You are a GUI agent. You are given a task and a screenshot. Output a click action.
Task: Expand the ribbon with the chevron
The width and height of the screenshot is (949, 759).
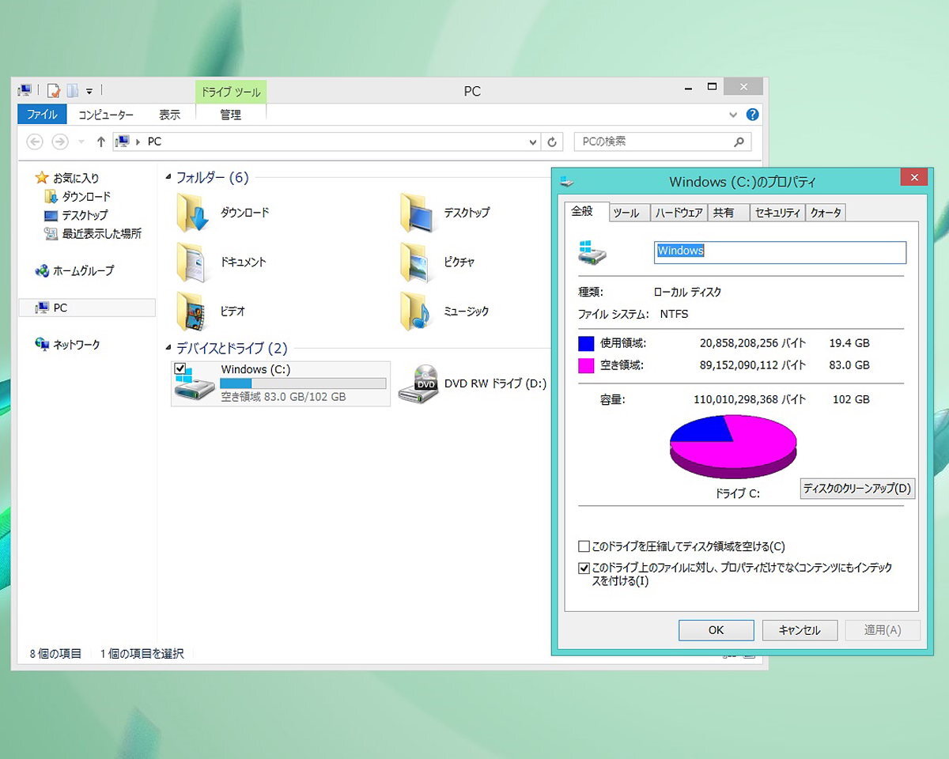click(733, 115)
